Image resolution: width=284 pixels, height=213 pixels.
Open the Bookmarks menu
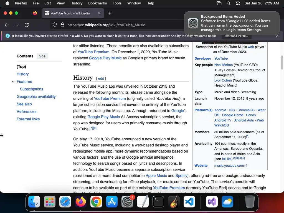pyautogui.click(x=97, y=3)
